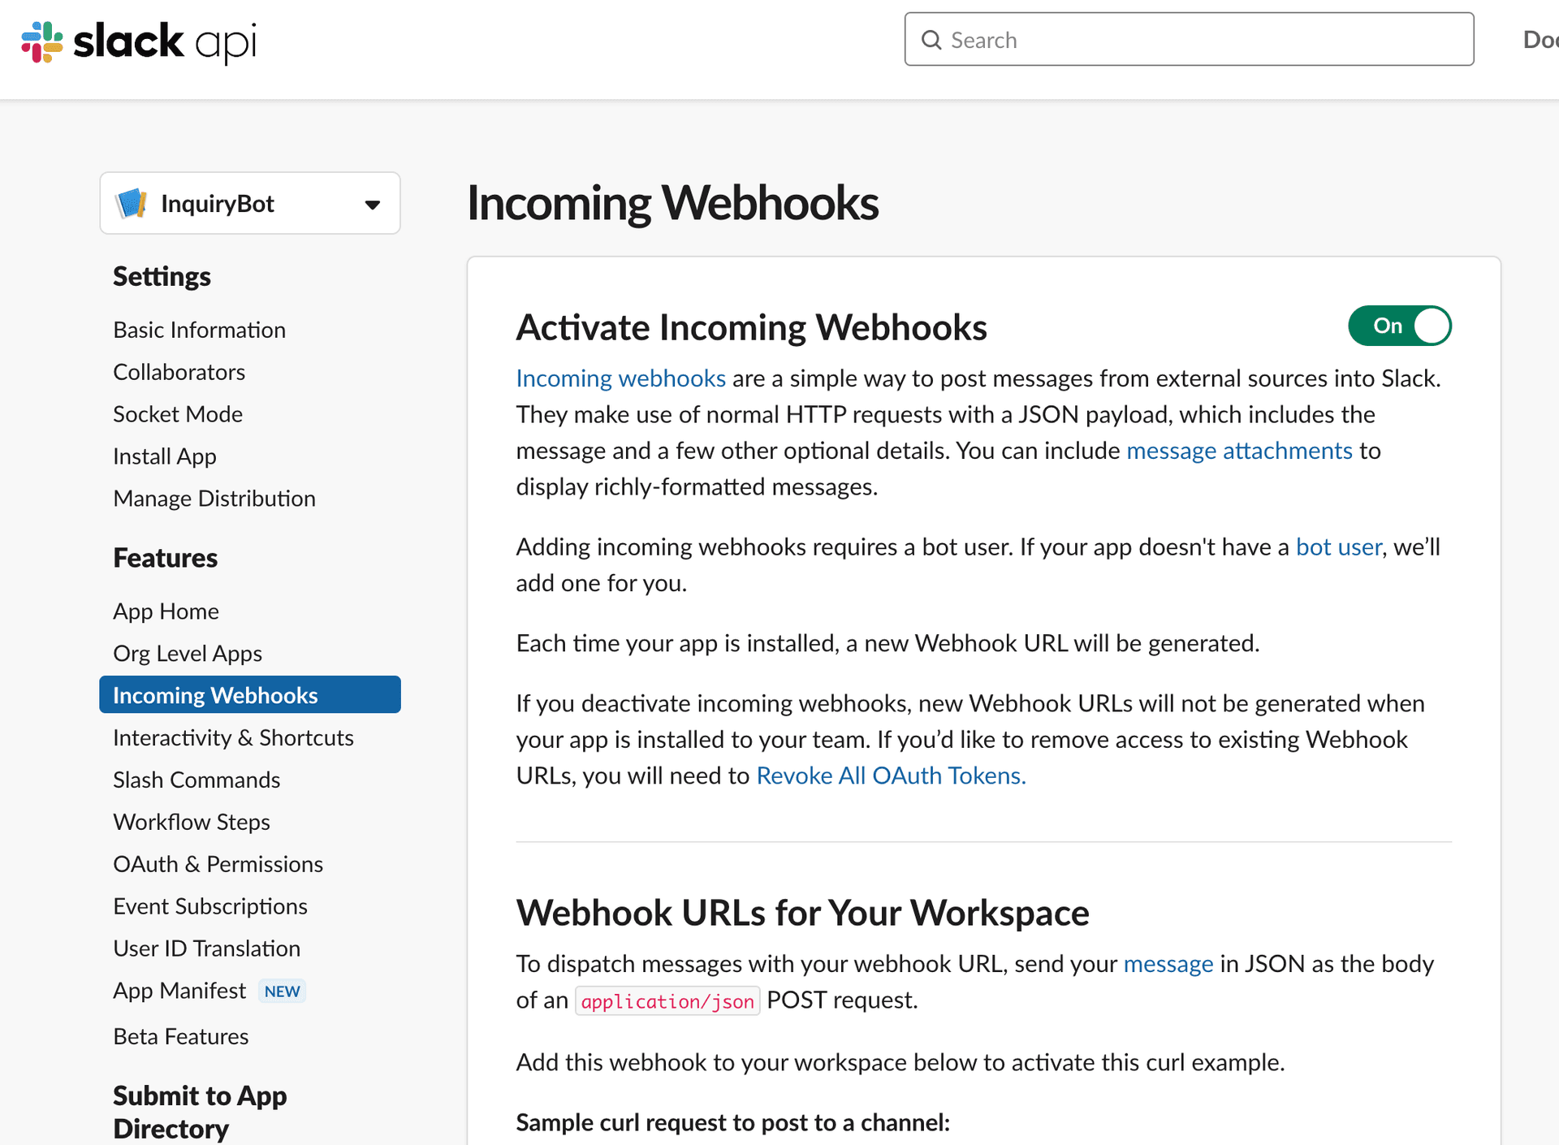Click the Revoke All OAuth Tokens link
The image size is (1559, 1145).
pos(890,776)
